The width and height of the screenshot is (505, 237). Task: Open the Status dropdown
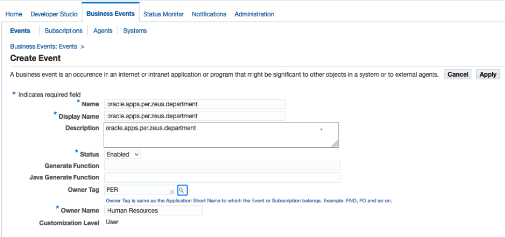click(123, 154)
